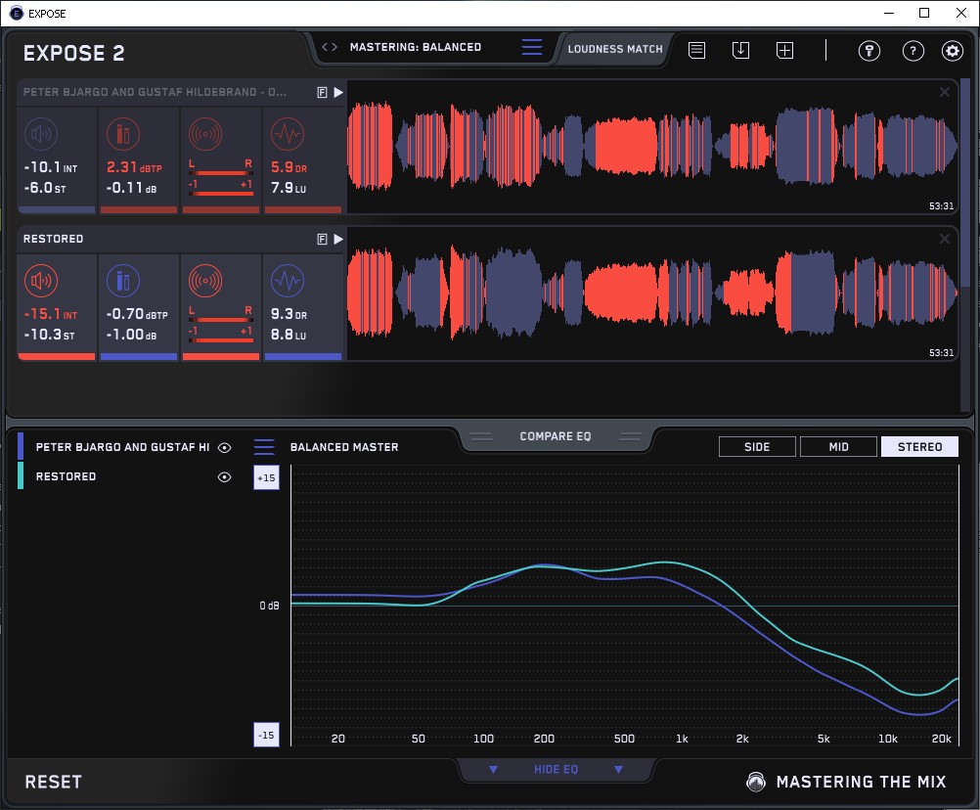Play the Peter Bjargo track
This screenshot has height=810, width=980.
[338, 93]
